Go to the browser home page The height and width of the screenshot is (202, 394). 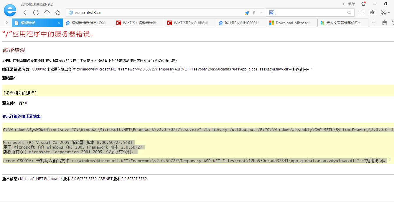click(x=47, y=13)
